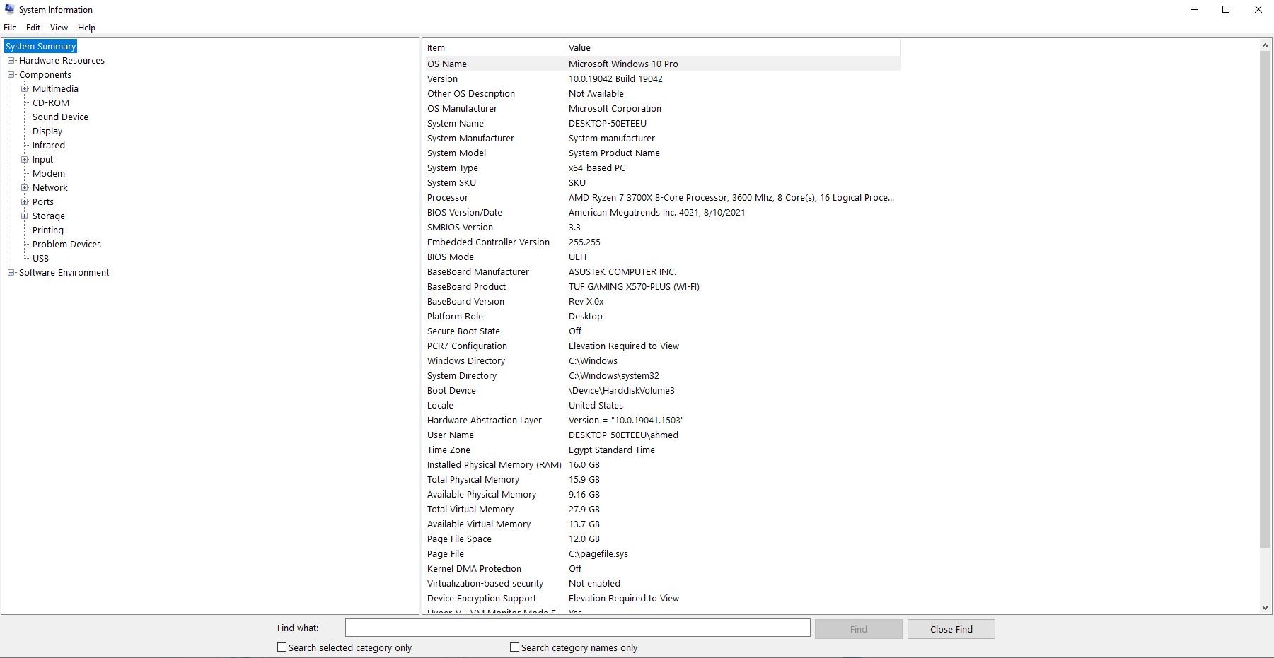Select the Version row item
Image resolution: width=1274 pixels, height=658 pixels.
[x=661, y=79]
